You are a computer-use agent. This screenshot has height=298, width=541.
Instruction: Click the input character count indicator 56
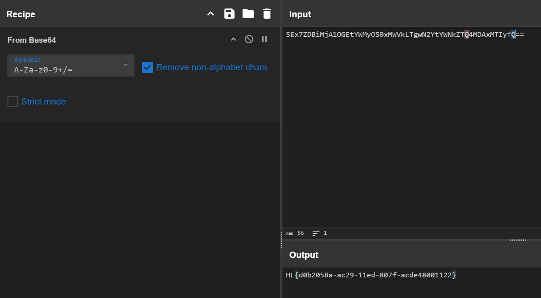[295, 233]
